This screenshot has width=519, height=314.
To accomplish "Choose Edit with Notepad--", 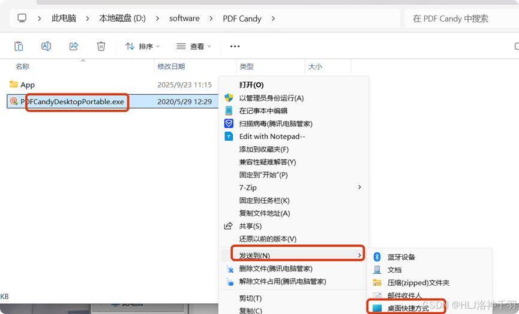I will point(272,137).
